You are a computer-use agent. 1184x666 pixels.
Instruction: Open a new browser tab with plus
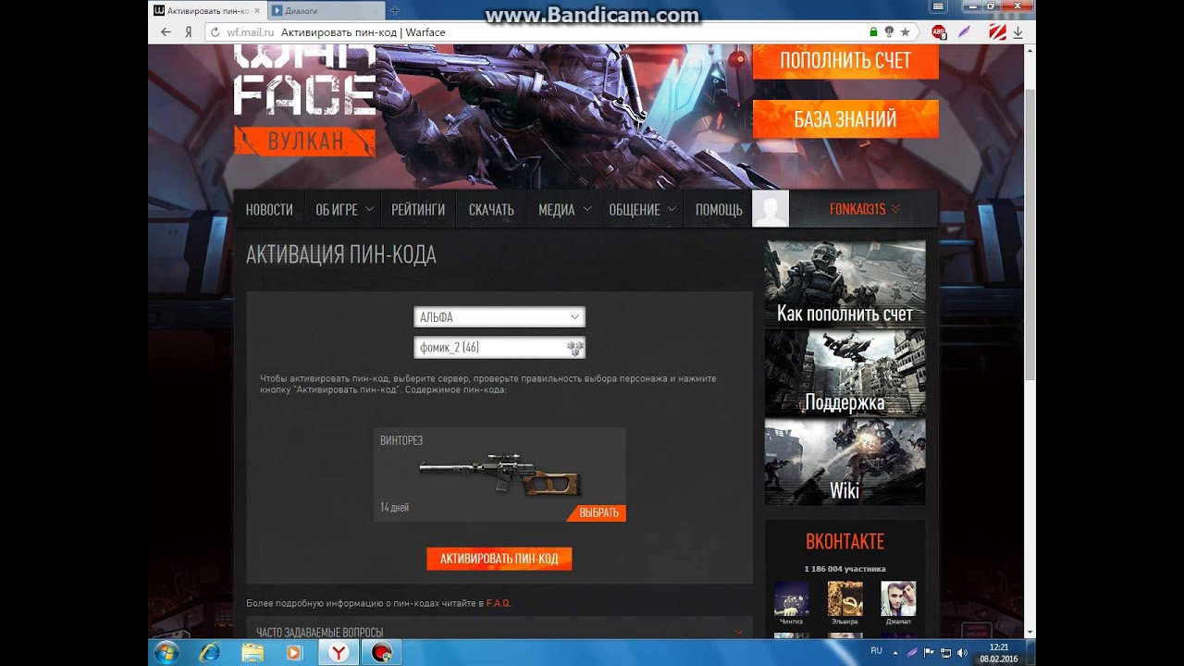(395, 10)
